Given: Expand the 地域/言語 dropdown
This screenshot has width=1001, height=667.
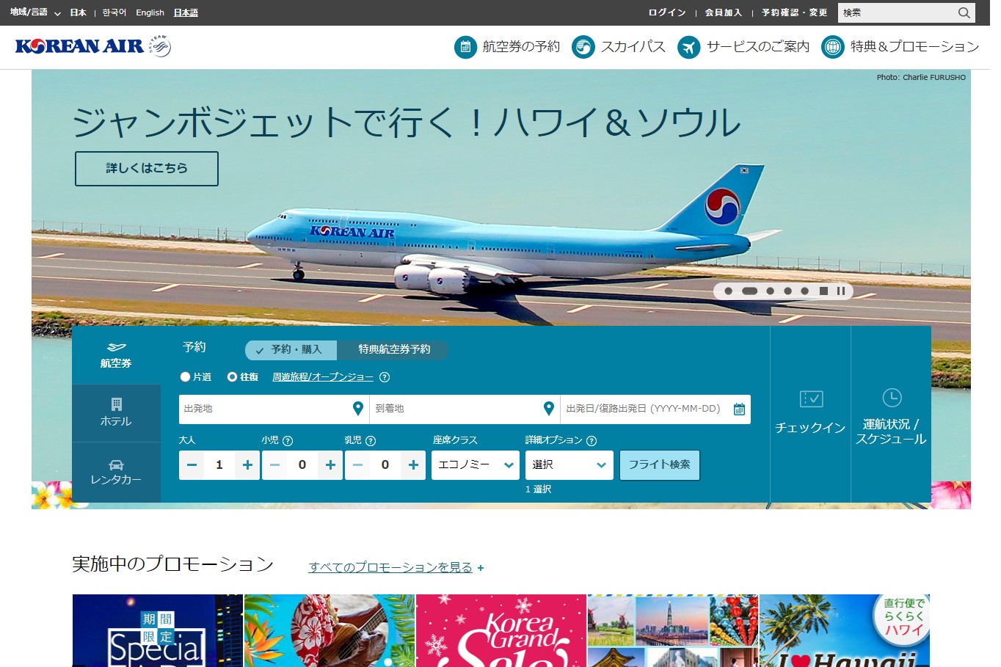Looking at the screenshot, I should [x=35, y=12].
